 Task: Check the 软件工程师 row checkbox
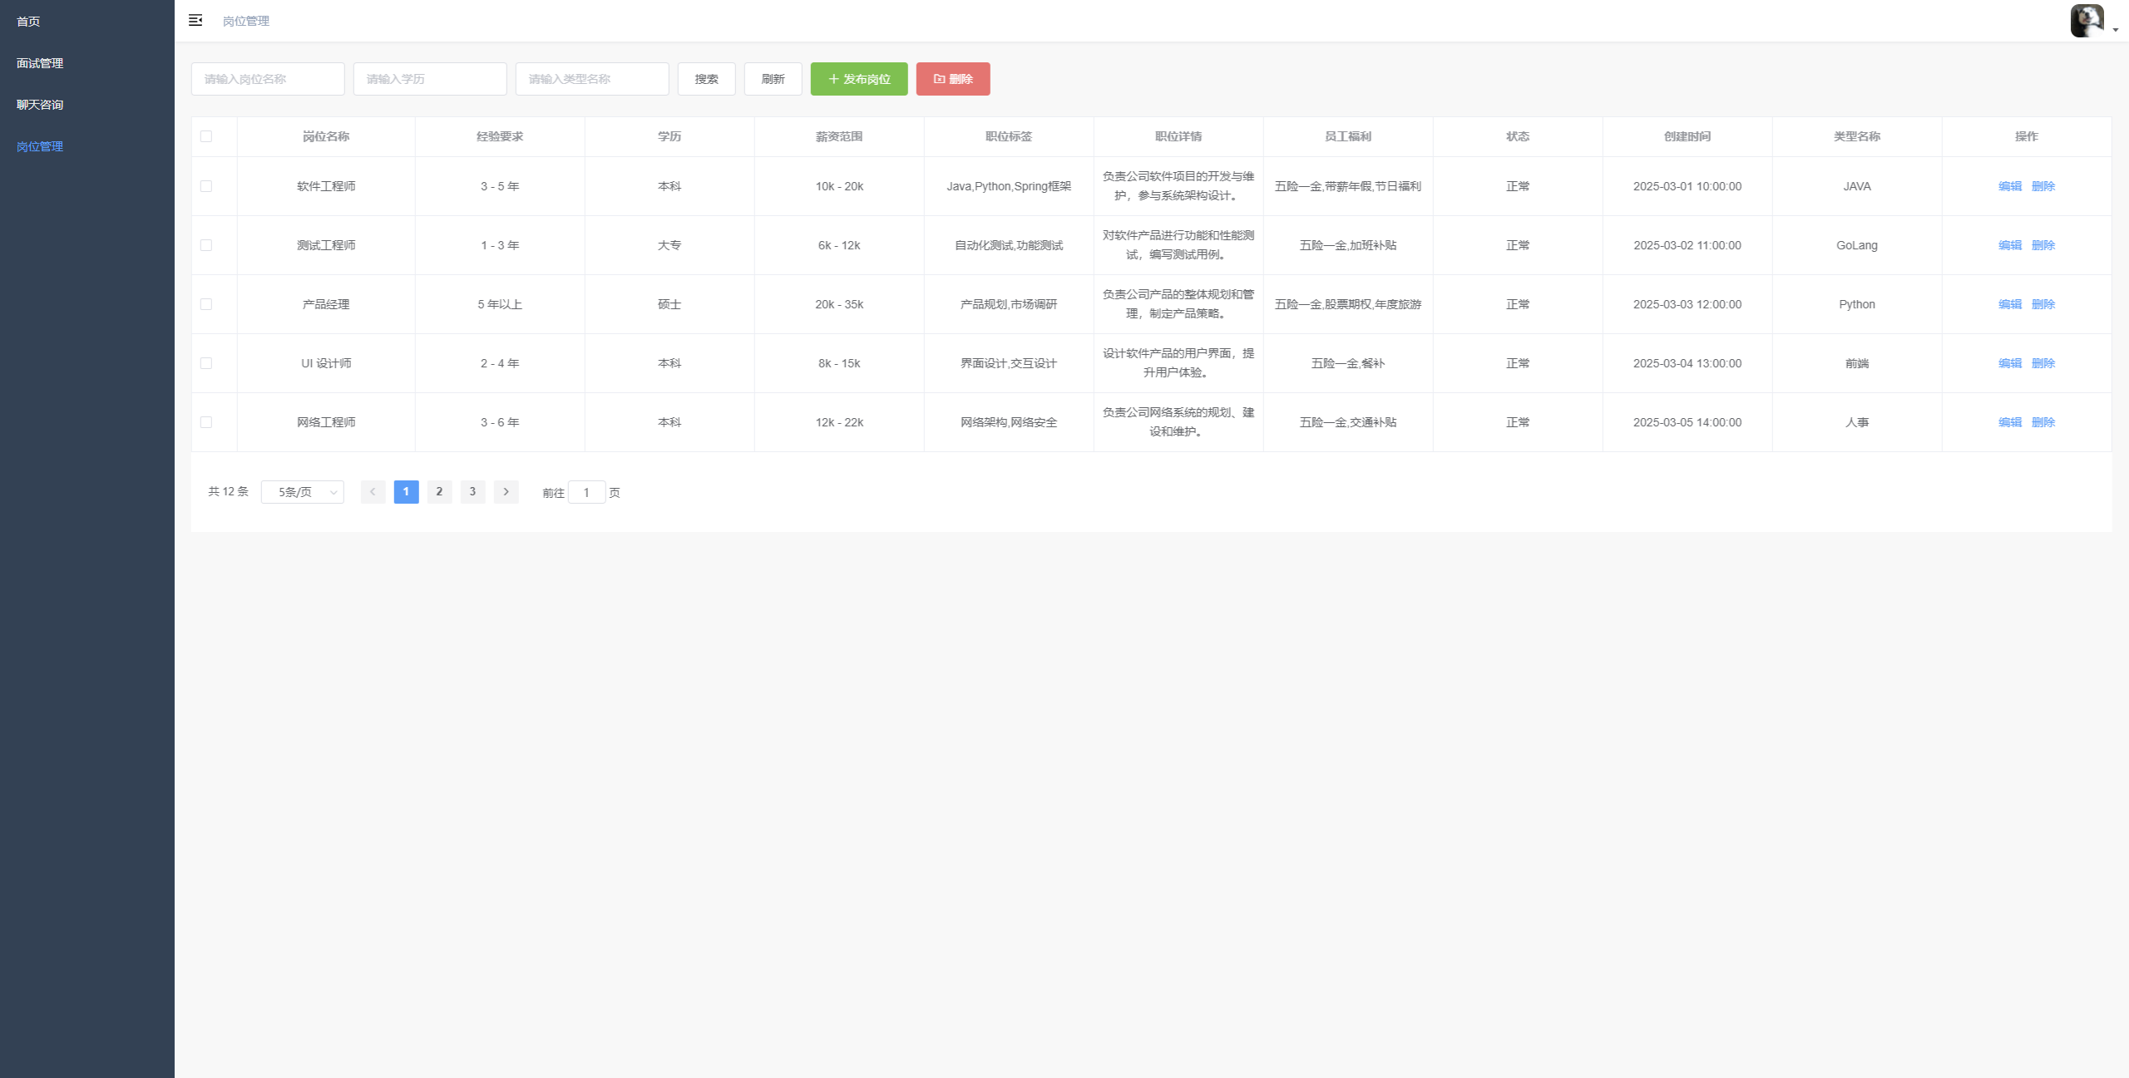(206, 186)
